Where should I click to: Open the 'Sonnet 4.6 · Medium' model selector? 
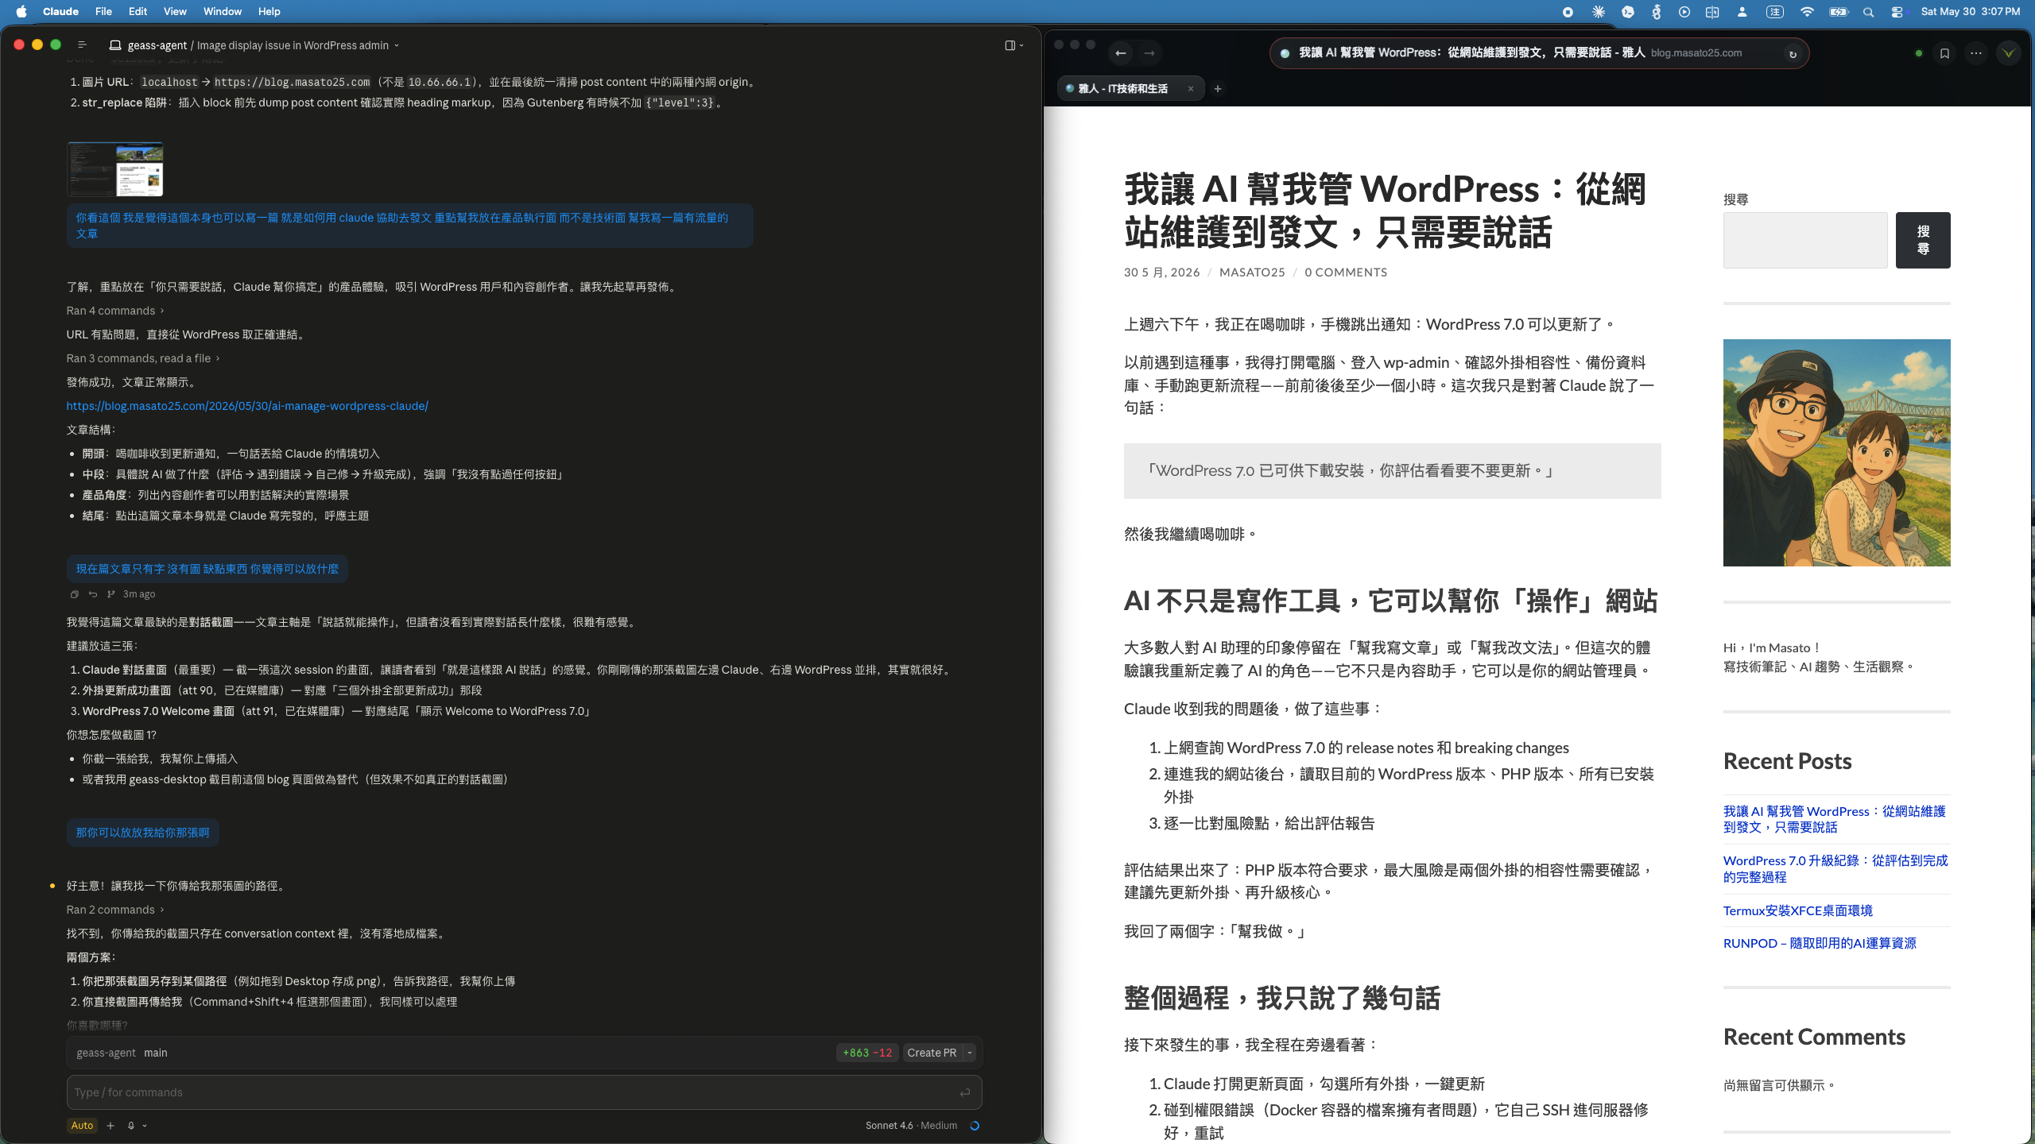[911, 1126]
